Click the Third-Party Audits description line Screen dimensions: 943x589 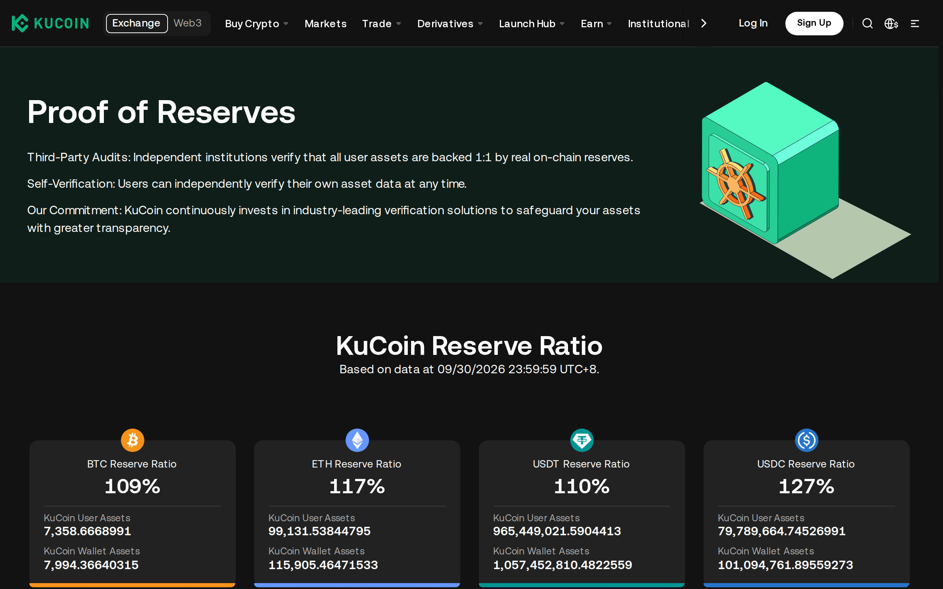[330, 157]
